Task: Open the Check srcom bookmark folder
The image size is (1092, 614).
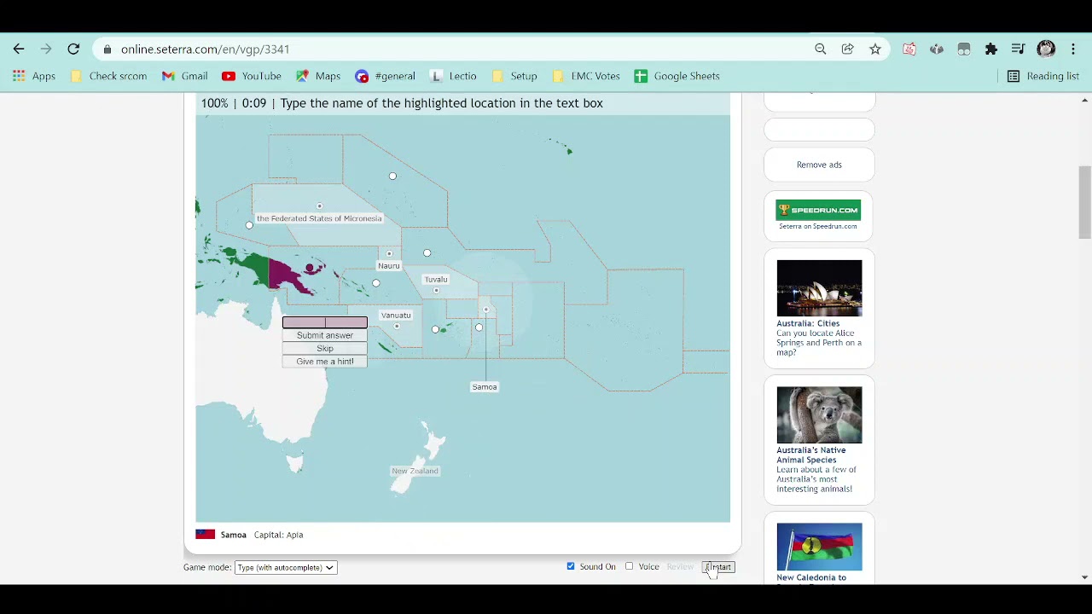Action: tap(108, 76)
